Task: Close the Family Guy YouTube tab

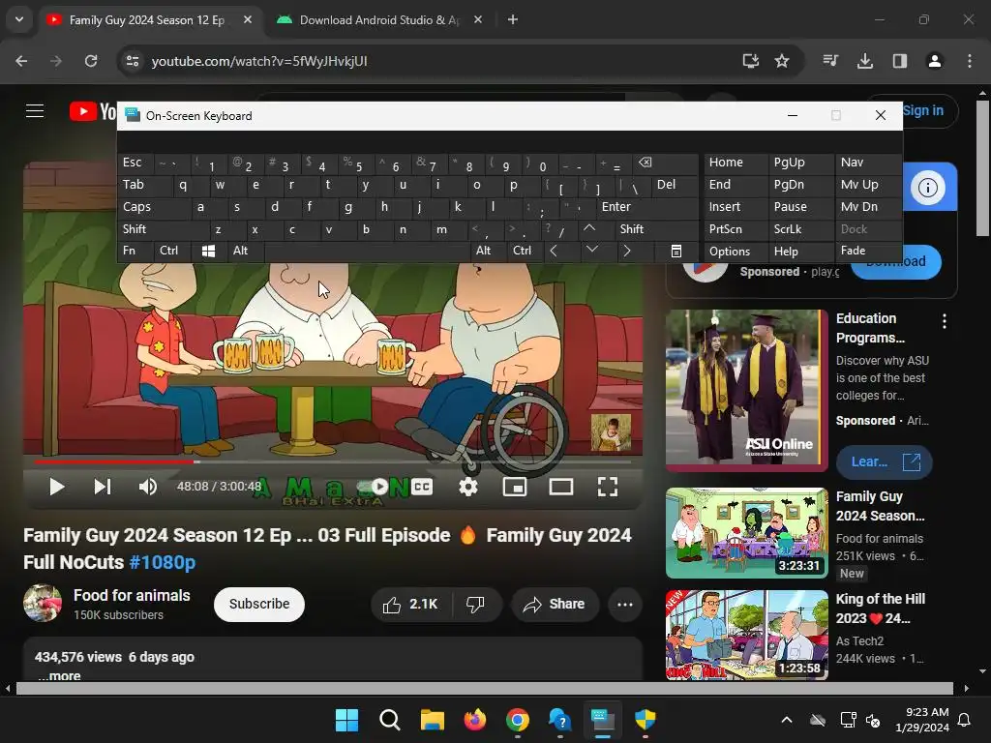Action: (x=248, y=19)
